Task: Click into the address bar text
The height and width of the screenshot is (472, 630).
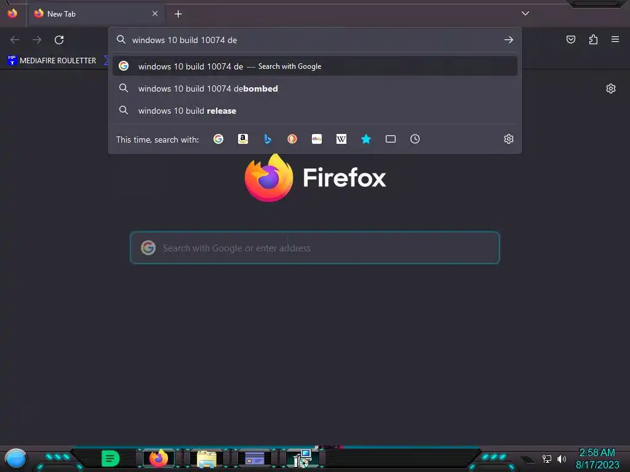Action: click(x=185, y=40)
